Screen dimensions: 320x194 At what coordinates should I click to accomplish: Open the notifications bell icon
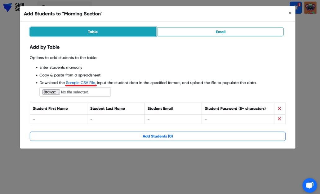point(296,7)
